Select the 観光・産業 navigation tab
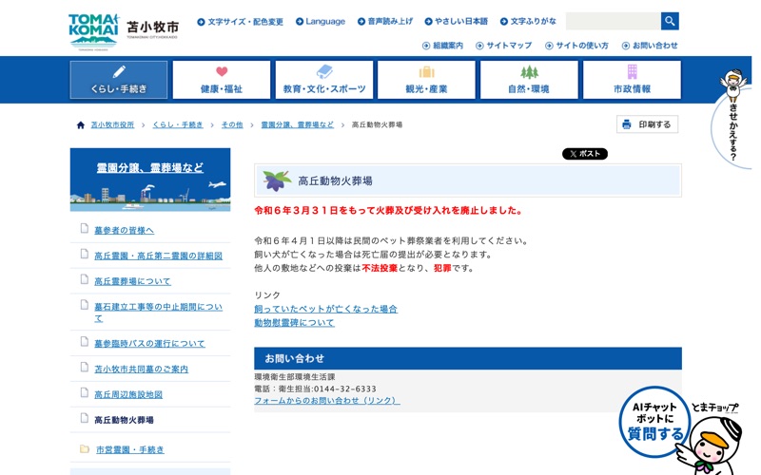Screen dimensions: 761x475 point(426,80)
